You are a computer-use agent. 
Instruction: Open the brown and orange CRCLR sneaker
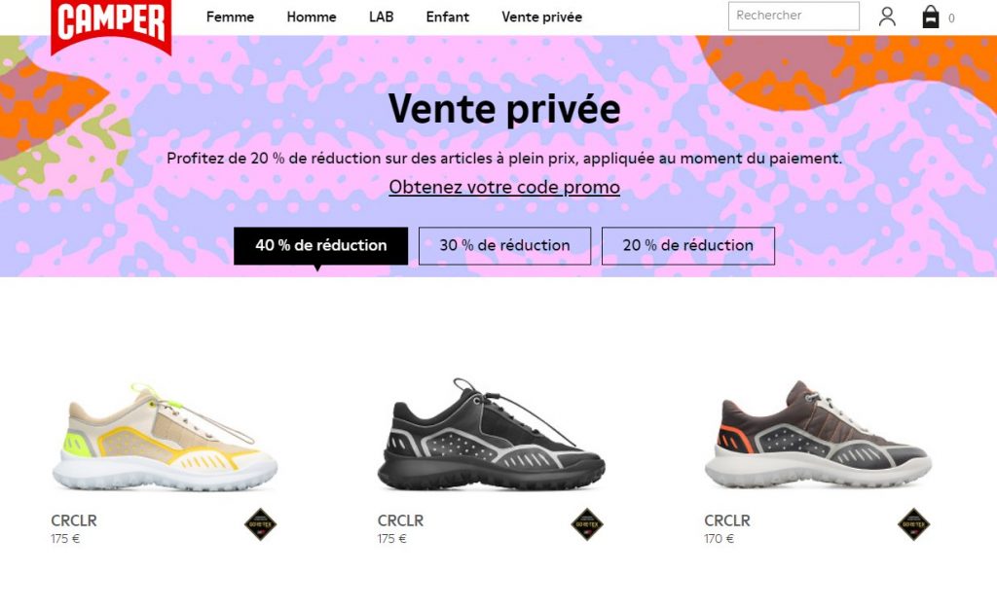[x=818, y=434]
